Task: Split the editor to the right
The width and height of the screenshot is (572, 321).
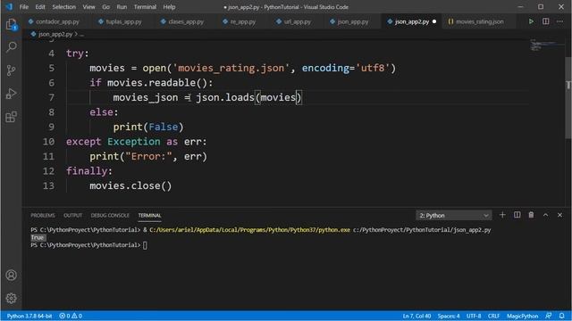Action: [546, 21]
